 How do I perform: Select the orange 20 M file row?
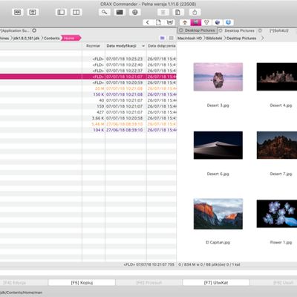88,88
